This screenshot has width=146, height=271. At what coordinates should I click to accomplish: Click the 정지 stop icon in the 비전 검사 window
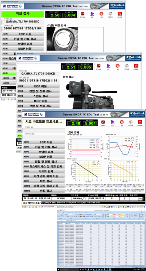click(x=101, y=14)
